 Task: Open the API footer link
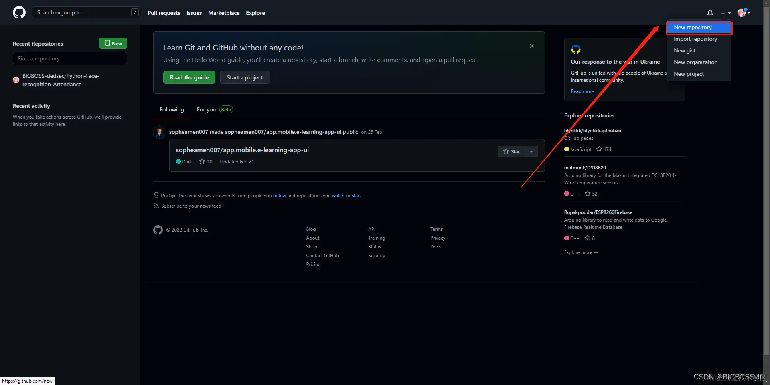point(372,229)
